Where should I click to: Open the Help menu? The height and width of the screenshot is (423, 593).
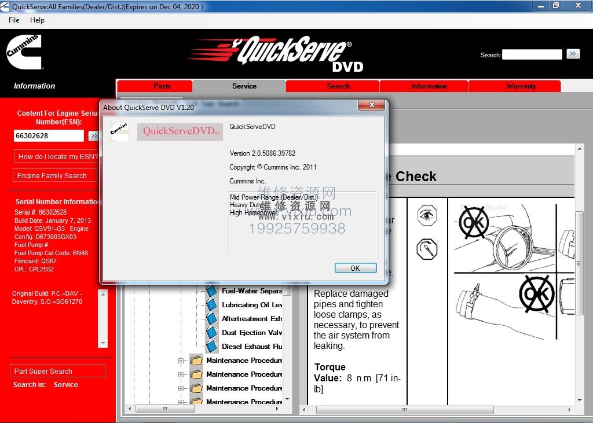click(x=37, y=20)
